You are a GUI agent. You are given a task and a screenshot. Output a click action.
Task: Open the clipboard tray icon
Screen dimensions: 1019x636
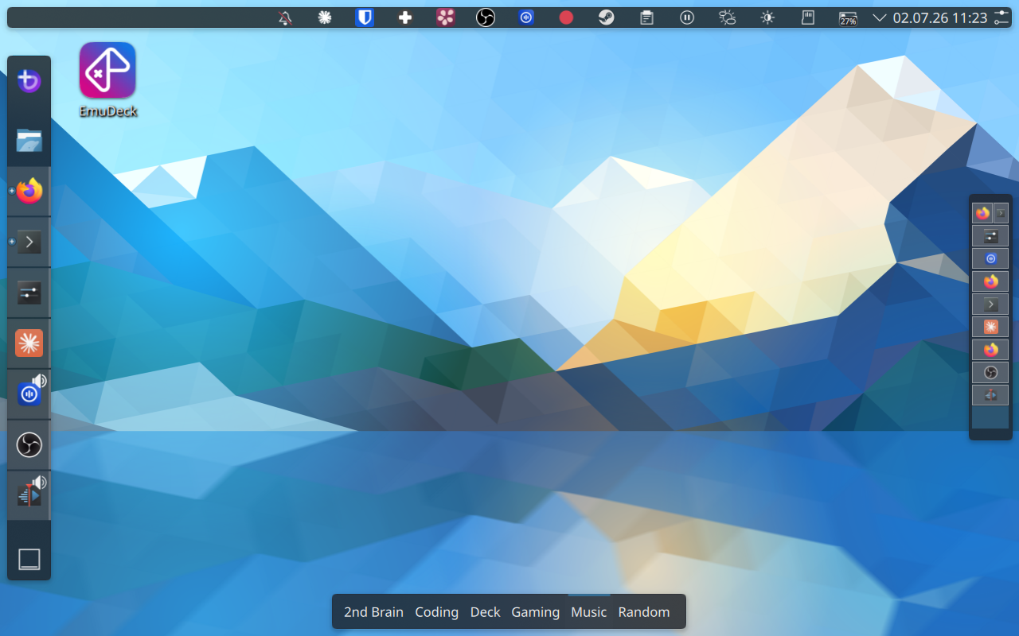point(647,17)
